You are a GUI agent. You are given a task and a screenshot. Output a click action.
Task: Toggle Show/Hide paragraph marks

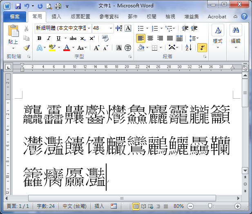click(202, 48)
